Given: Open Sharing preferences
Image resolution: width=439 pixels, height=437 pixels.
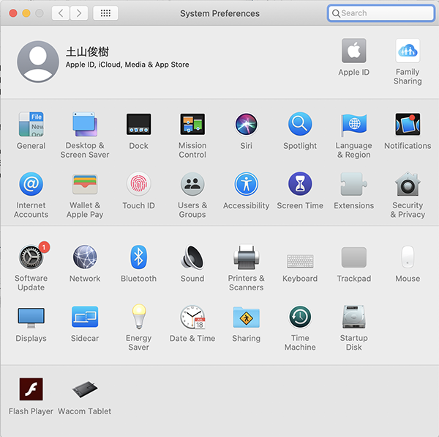Looking at the screenshot, I should coord(246,317).
